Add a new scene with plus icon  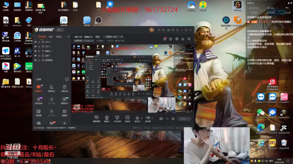tap(68, 37)
